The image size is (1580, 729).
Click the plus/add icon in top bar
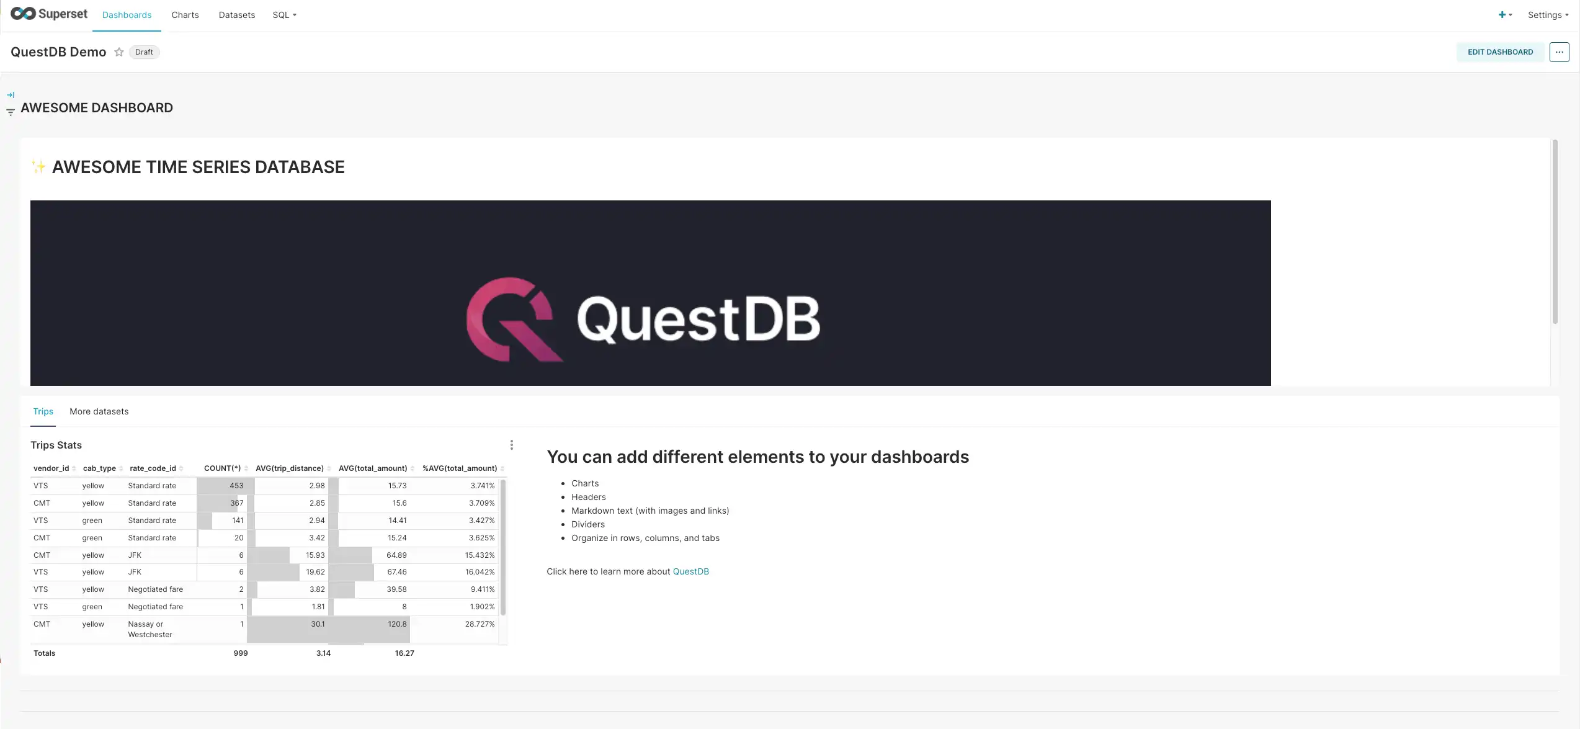click(1501, 15)
